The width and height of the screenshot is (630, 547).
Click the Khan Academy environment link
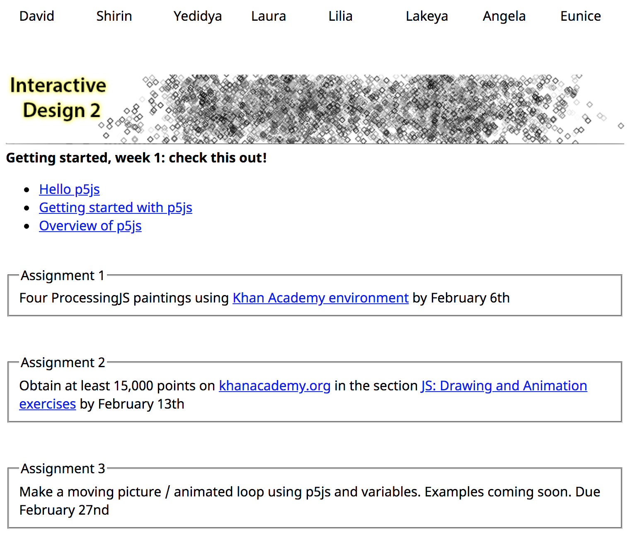320,298
